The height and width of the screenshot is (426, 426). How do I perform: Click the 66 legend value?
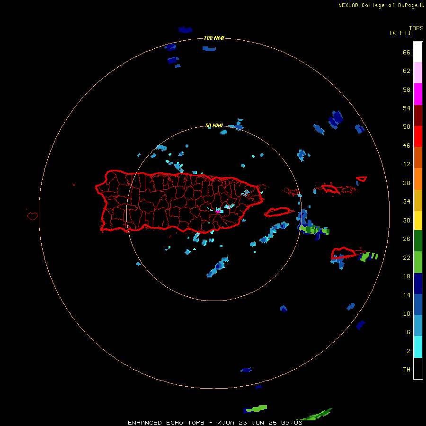407,52
